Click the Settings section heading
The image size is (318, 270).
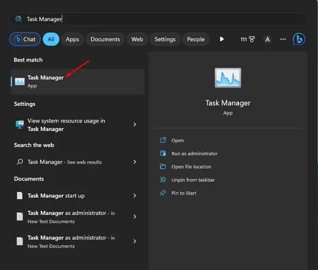point(24,104)
